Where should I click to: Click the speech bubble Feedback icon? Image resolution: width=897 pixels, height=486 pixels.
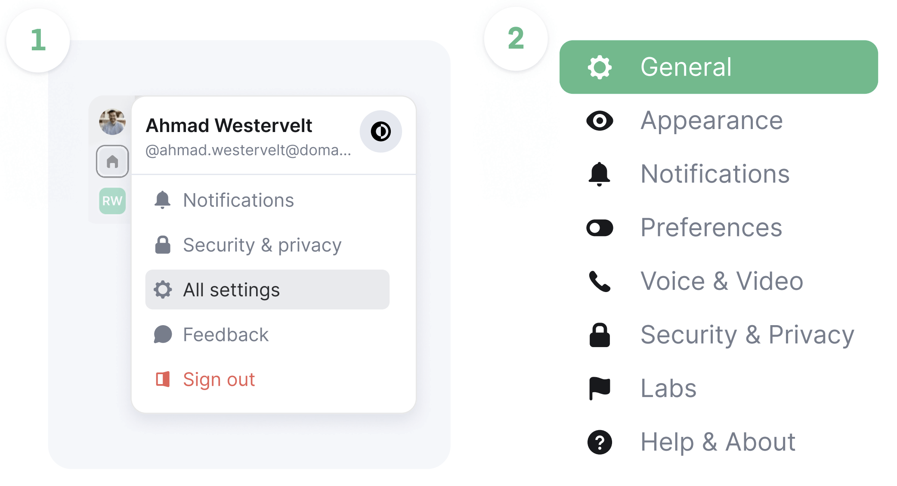pyautogui.click(x=163, y=335)
